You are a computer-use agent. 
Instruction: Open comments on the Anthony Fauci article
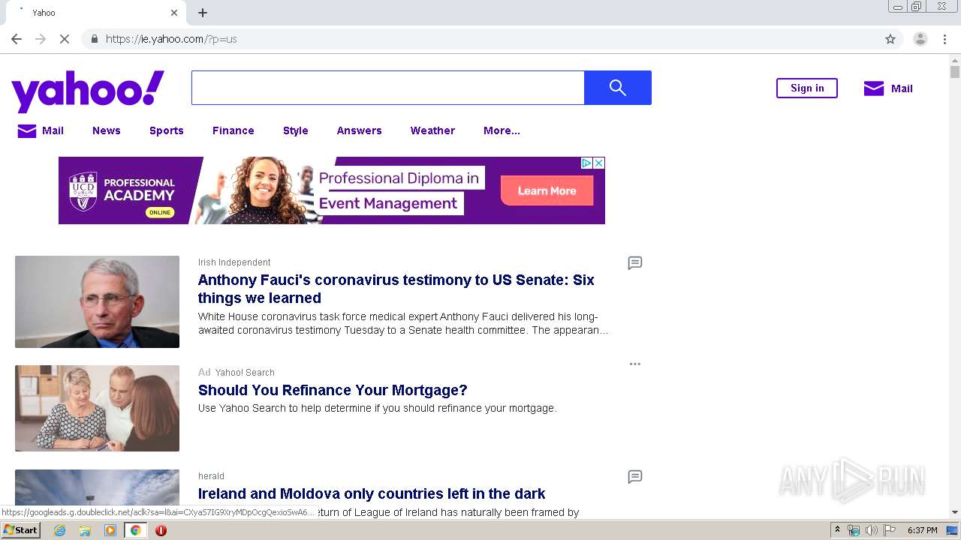tap(635, 262)
